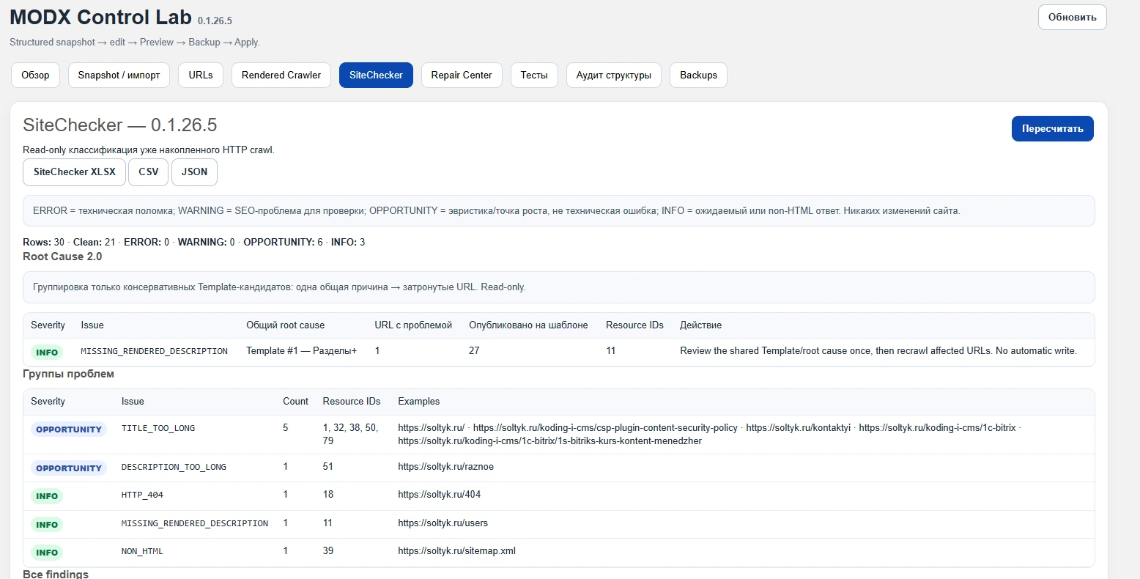Click the https://soltyk.ru/sitemap.xml example URL
The image size is (1140, 579).
pos(456,551)
